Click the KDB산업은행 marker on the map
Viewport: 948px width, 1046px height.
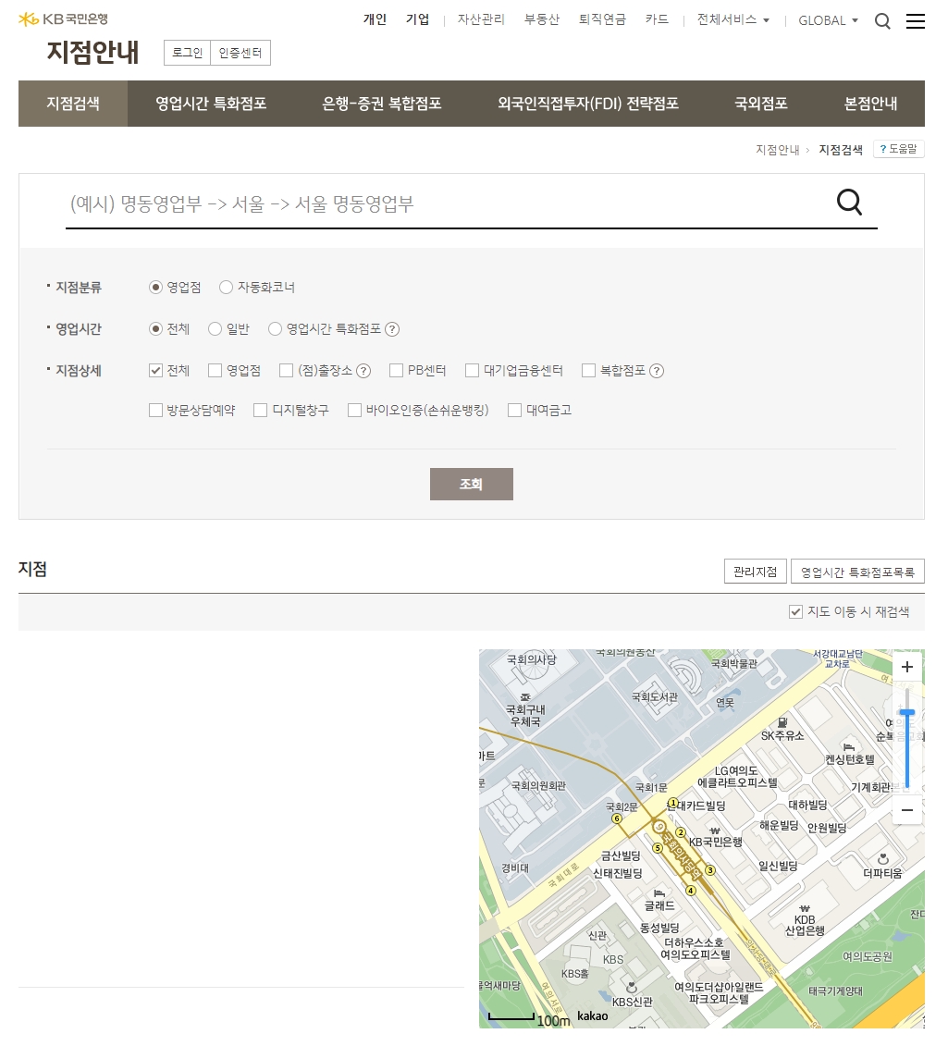pyautogui.click(x=805, y=908)
